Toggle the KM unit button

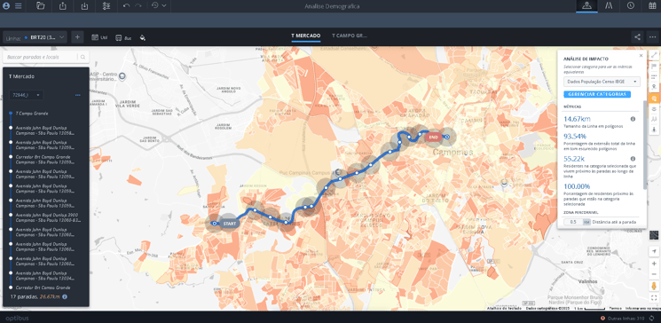pyautogui.click(x=586, y=222)
